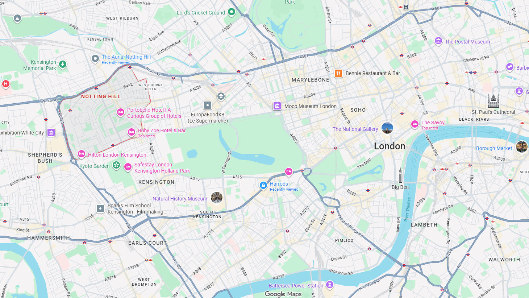Image resolution: width=529 pixels, height=298 pixels.
Task: Select the Kyoto Garden green marker
Action: point(116,165)
